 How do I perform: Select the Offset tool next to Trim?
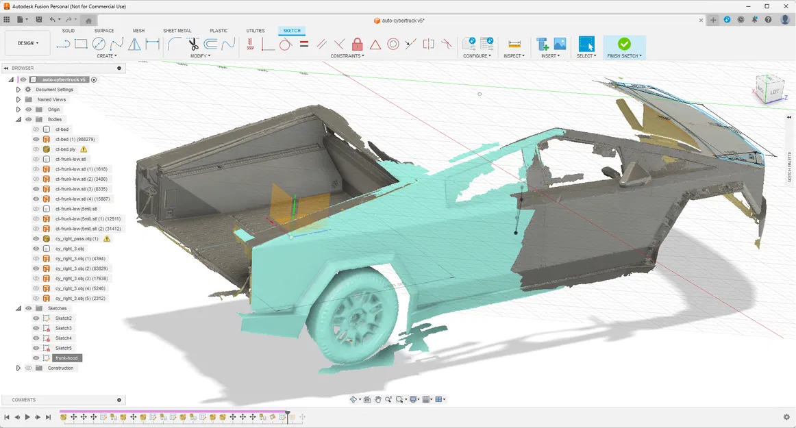[x=210, y=44]
